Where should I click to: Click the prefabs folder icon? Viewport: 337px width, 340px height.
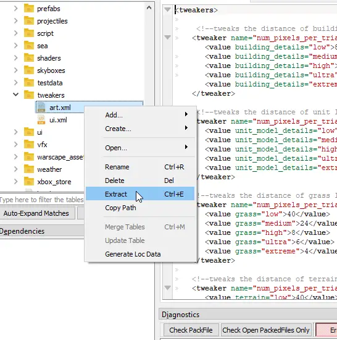tap(29, 9)
